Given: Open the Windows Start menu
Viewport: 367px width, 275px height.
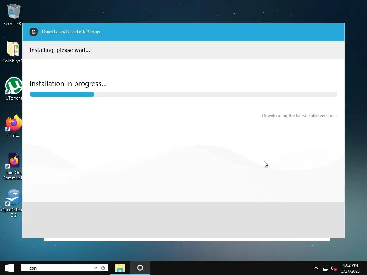Looking at the screenshot, I should pos(10,268).
